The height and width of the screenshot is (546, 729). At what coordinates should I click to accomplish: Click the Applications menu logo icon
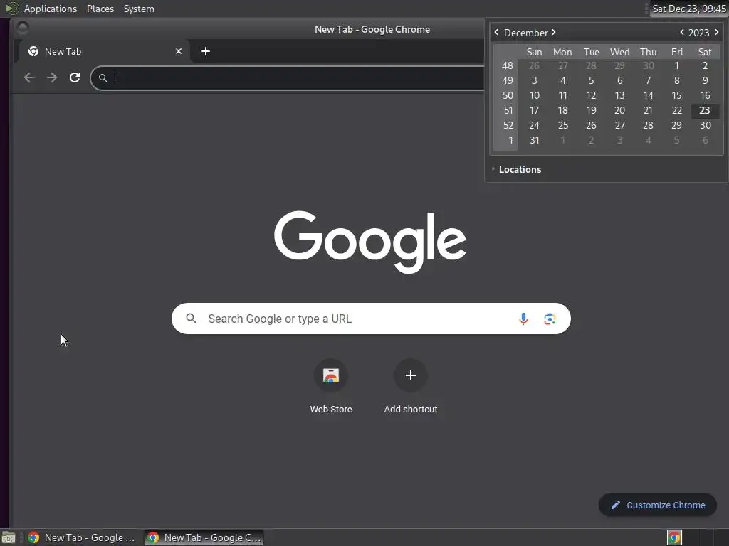[x=12, y=9]
